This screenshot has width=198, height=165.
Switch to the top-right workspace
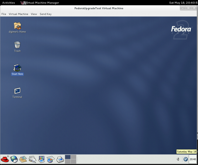(74, 157)
